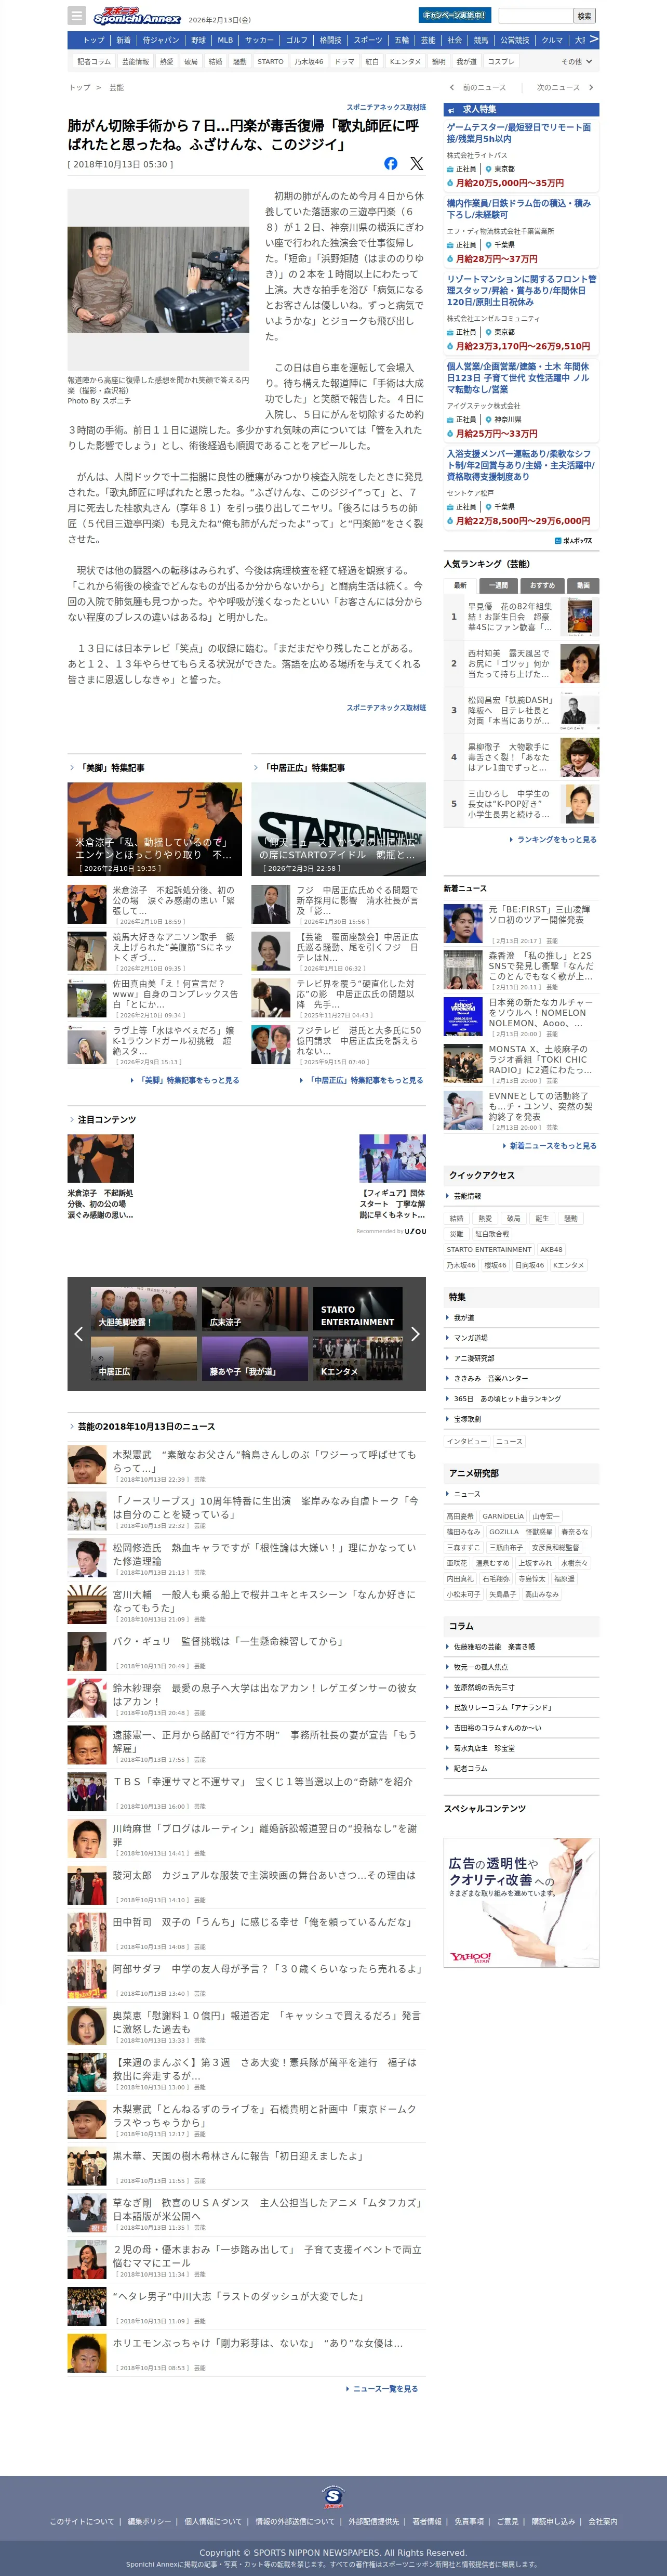This screenshot has width=667, height=2576.
Task: Click the Yahoo Japan ad banner
Action: pyautogui.click(x=521, y=1903)
